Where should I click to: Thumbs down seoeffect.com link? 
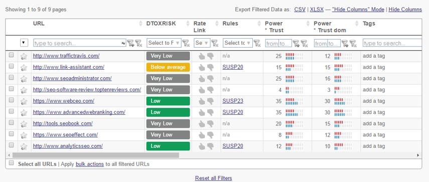click(210, 135)
